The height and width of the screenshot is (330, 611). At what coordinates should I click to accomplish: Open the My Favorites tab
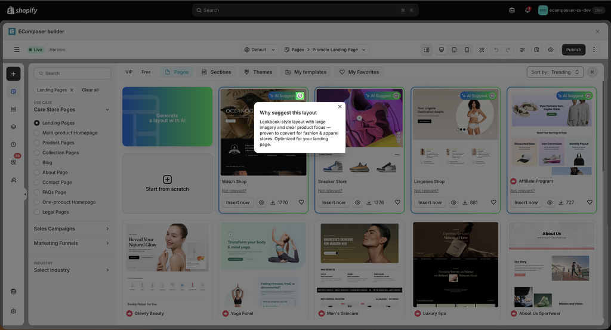(359, 72)
